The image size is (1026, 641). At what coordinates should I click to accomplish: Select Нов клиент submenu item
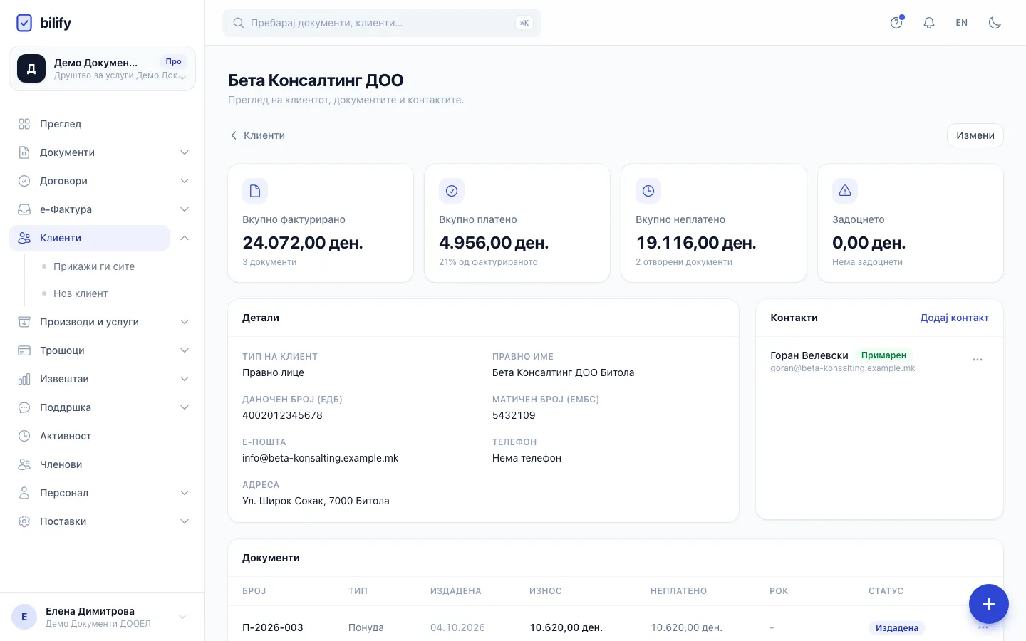click(x=81, y=293)
